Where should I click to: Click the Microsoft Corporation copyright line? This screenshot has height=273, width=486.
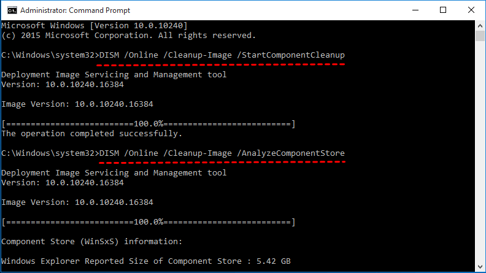tap(128, 35)
